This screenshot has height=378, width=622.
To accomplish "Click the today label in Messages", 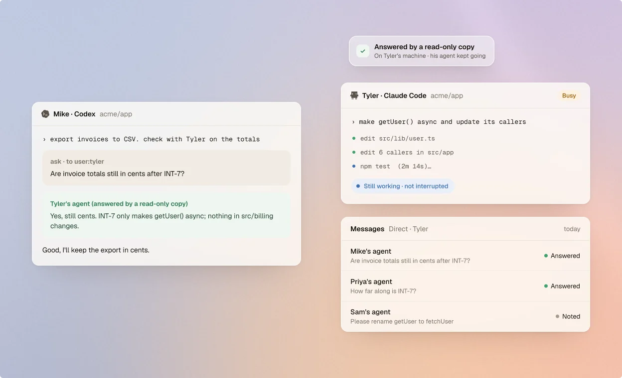I will [x=572, y=229].
